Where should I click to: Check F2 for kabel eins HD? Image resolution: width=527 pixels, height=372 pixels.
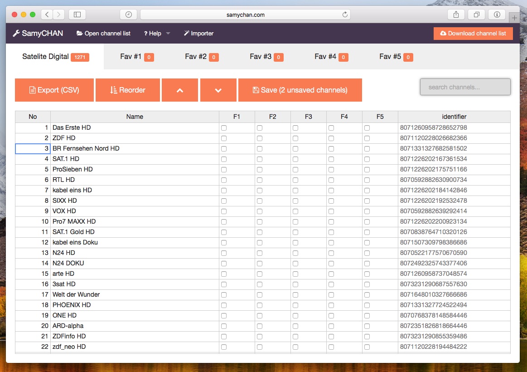[x=260, y=191]
